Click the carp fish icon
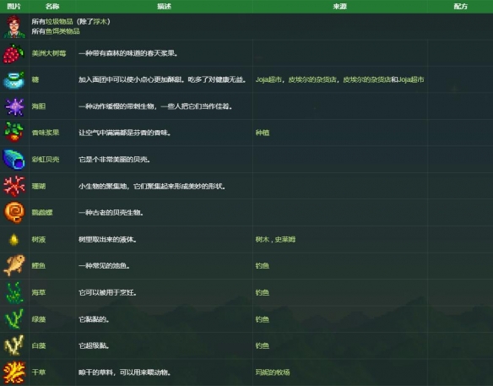 point(14,265)
